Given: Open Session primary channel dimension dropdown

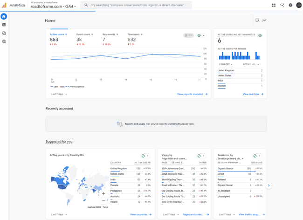Looking at the screenshot, I should (x=230, y=158).
